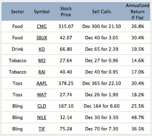
Task: Click the Drink sector cell
Action: click(17, 49)
